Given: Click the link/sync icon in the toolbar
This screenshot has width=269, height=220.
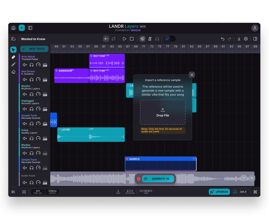Looking at the screenshot, I should coord(142,39).
